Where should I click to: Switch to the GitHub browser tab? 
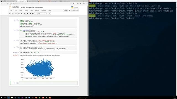pyautogui.click(x=32, y=1)
